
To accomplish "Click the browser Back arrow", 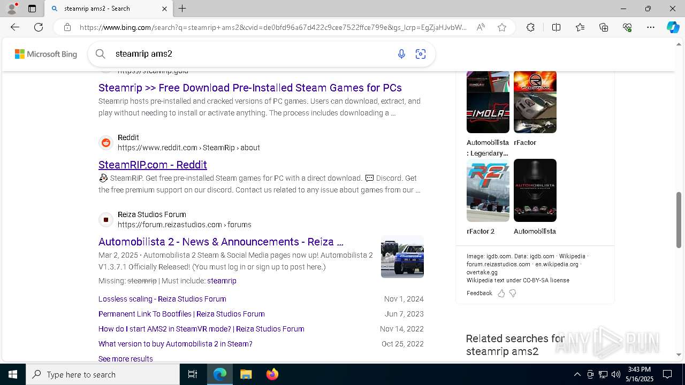I will pyautogui.click(x=15, y=27).
